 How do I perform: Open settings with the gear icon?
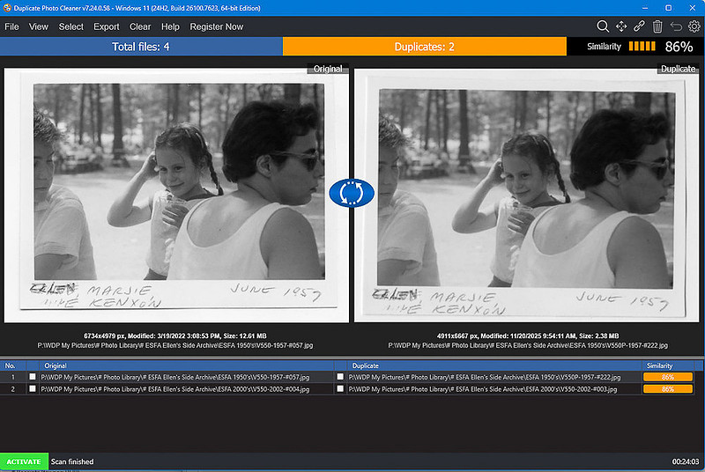(x=694, y=26)
